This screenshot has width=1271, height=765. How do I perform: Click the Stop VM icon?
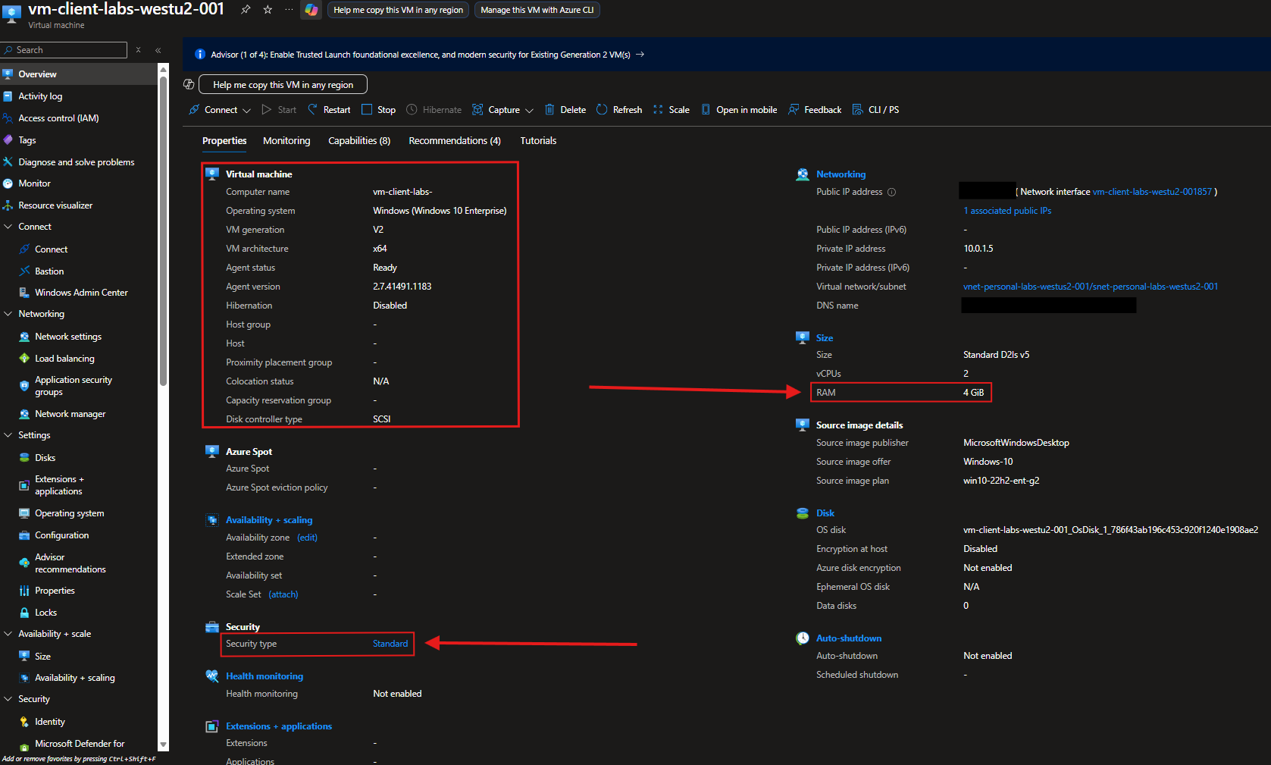pyautogui.click(x=367, y=110)
